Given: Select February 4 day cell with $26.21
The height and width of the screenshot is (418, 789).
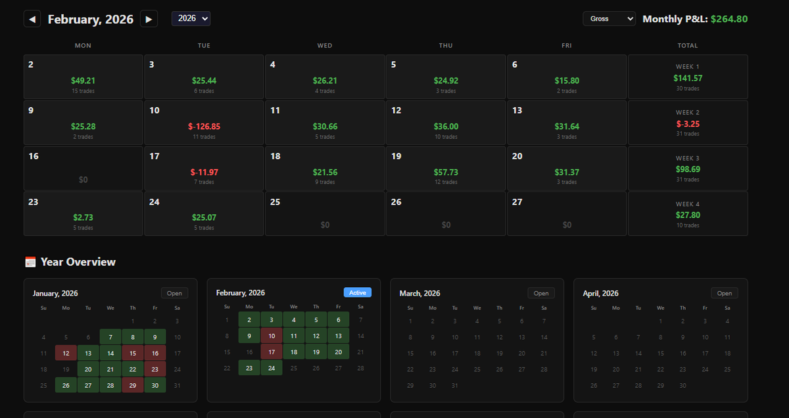Looking at the screenshot, I should click(x=325, y=77).
